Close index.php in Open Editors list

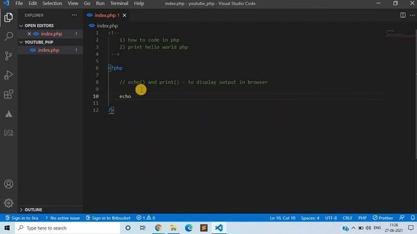[29, 34]
